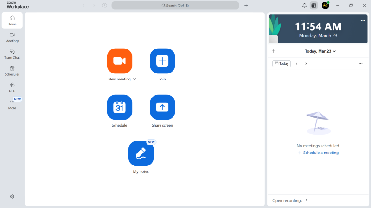Click Zoom Workplace logo

(18, 6)
